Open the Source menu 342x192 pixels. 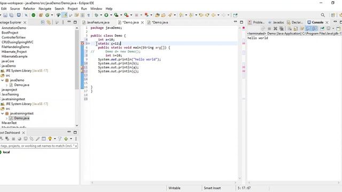[x=15, y=9]
